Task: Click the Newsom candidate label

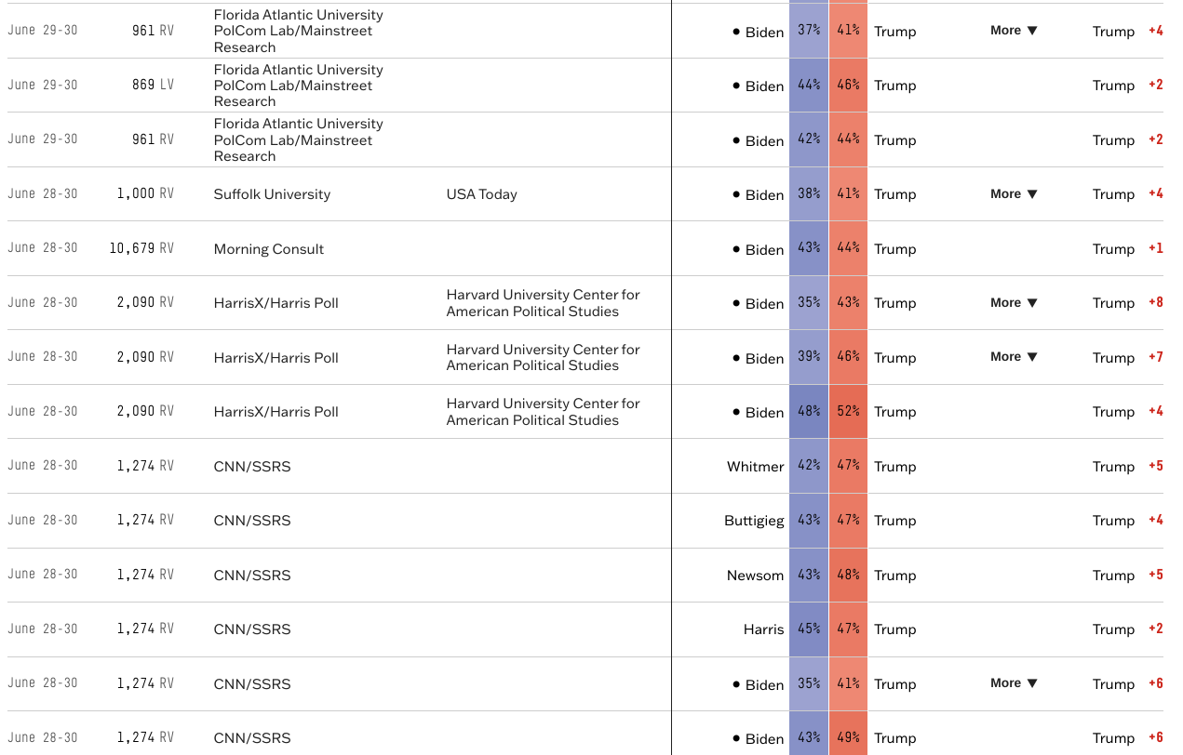Action: (755, 576)
